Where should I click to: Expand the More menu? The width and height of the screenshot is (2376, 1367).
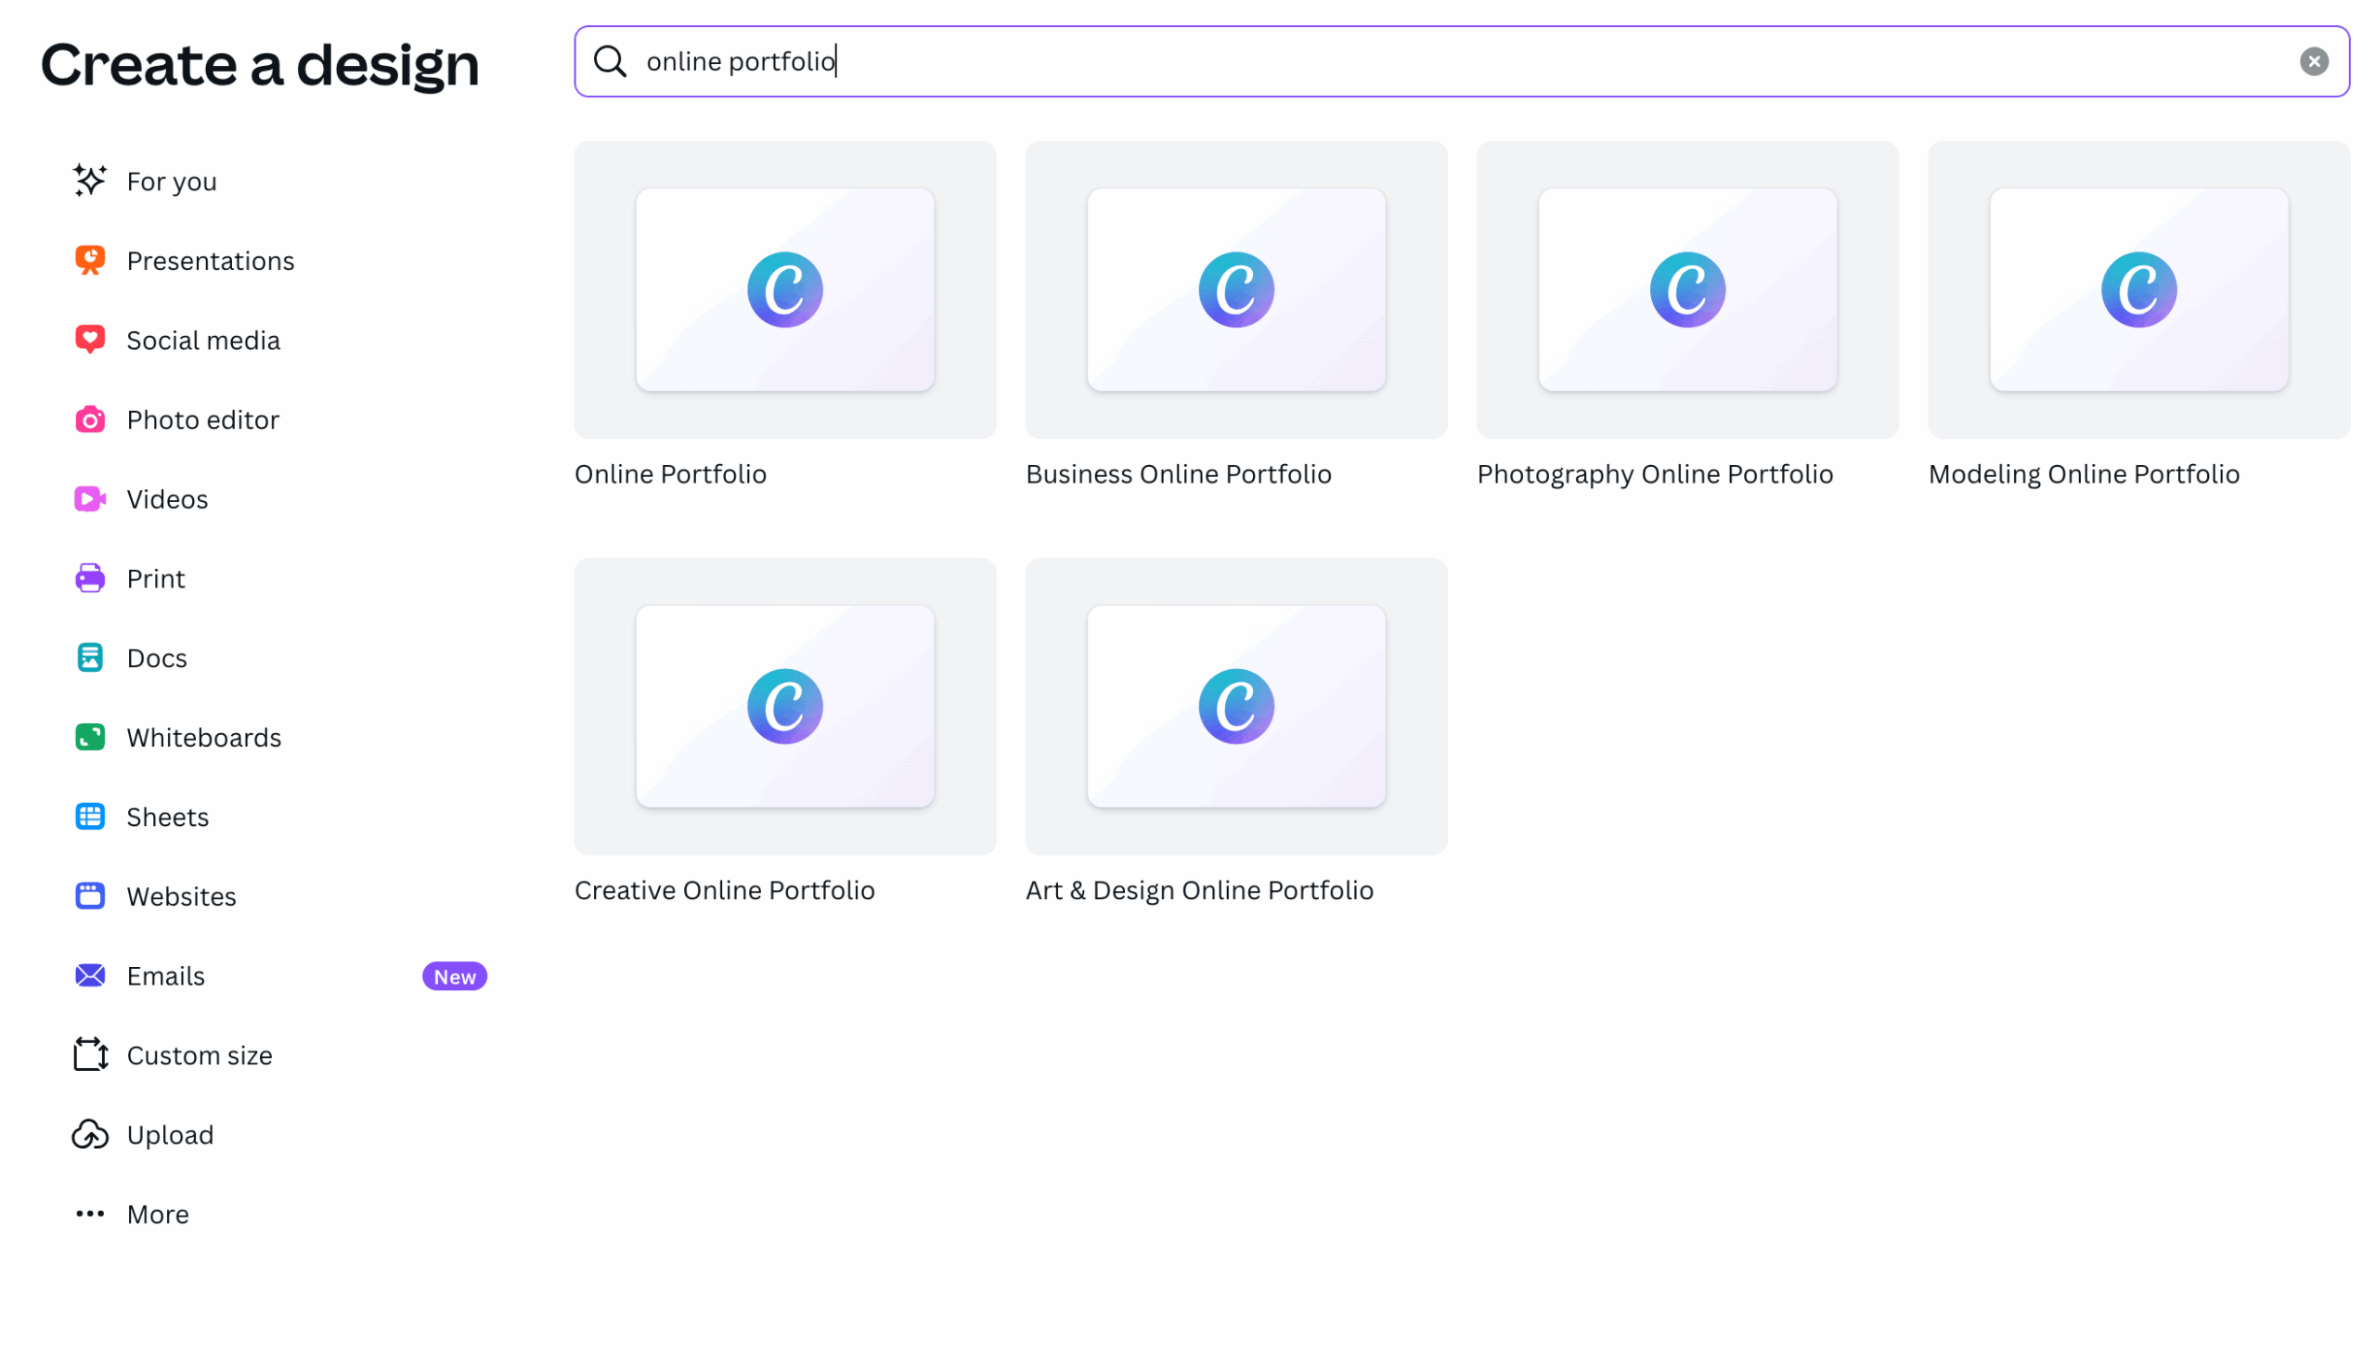pos(157,1214)
